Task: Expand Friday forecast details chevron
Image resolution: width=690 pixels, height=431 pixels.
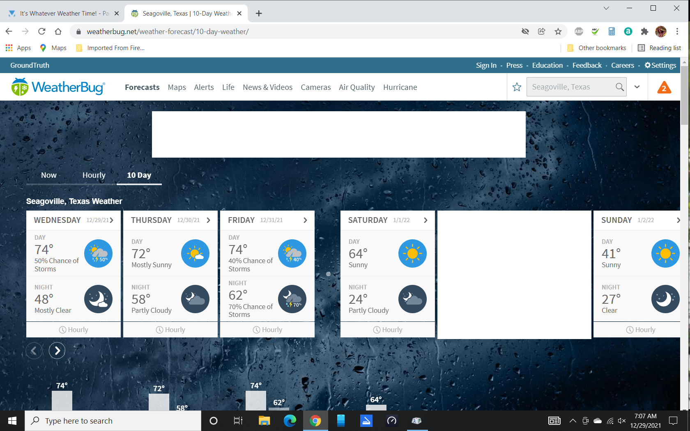Action: coord(305,220)
